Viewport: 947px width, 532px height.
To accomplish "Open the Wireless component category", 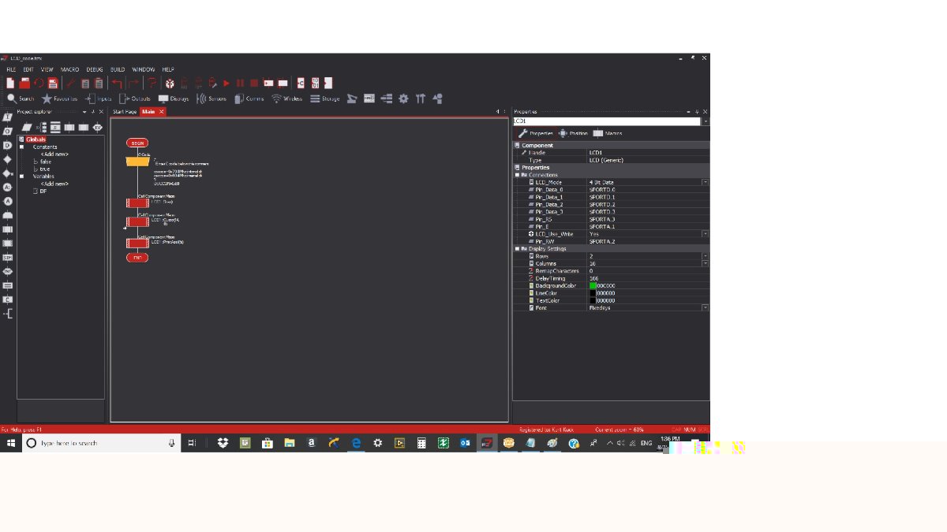I will point(287,99).
